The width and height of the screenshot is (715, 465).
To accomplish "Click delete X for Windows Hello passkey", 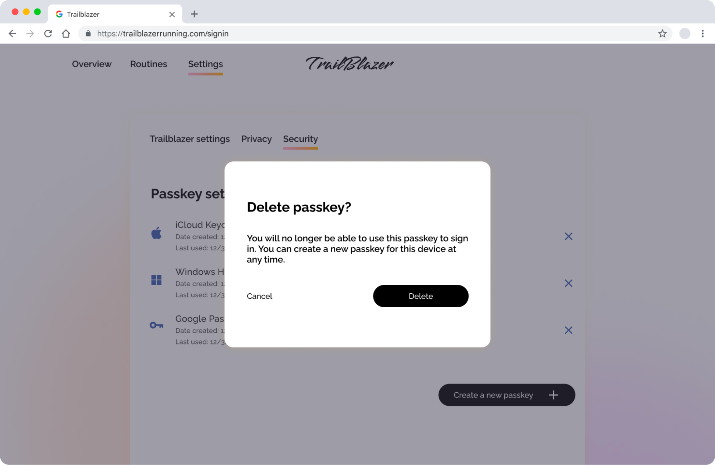I will [568, 283].
